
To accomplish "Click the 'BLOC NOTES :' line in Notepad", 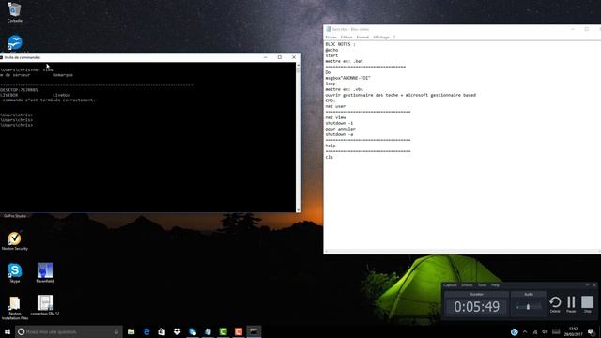I will (x=340, y=44).
